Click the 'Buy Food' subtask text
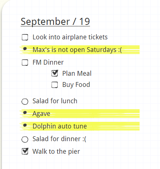Screen dimensions: 160x169 click(x=76, y=85)
